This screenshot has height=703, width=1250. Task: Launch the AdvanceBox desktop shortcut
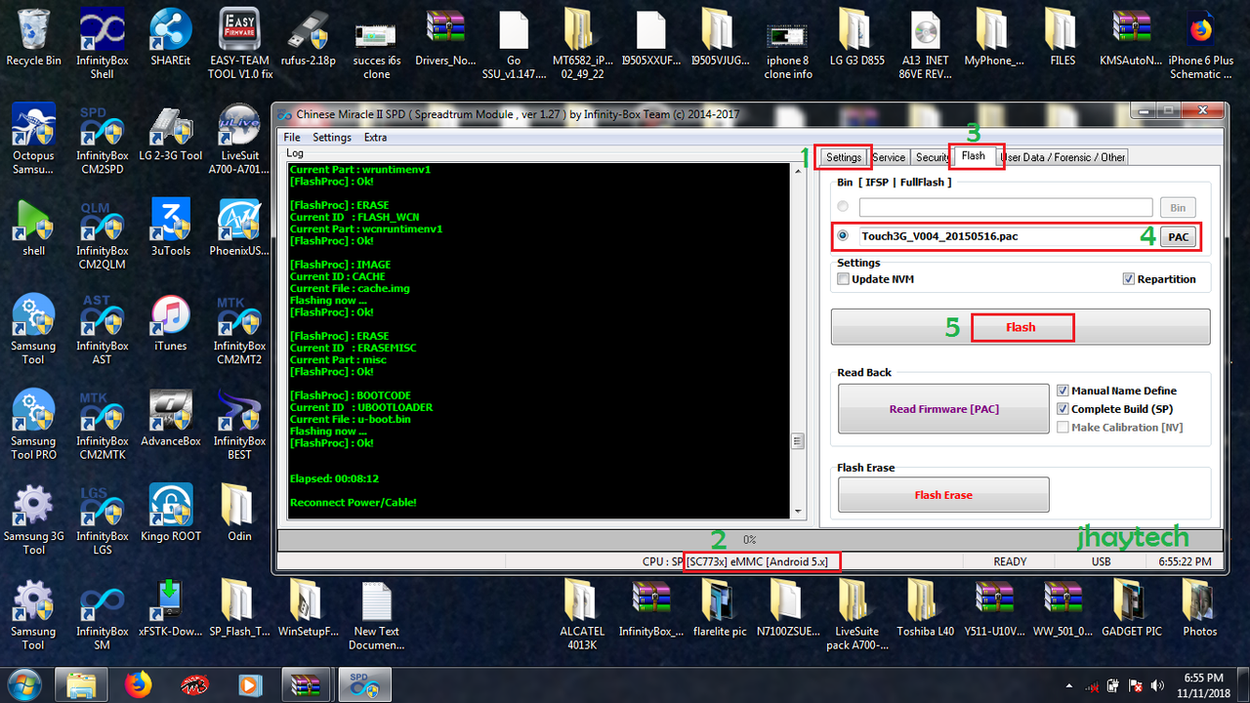[171, 418]
